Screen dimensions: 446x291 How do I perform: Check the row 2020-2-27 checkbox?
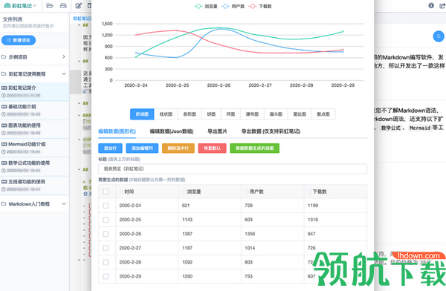(106, 248)
